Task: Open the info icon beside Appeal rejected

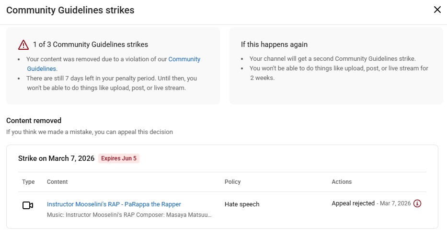Action: click(417, 203)
